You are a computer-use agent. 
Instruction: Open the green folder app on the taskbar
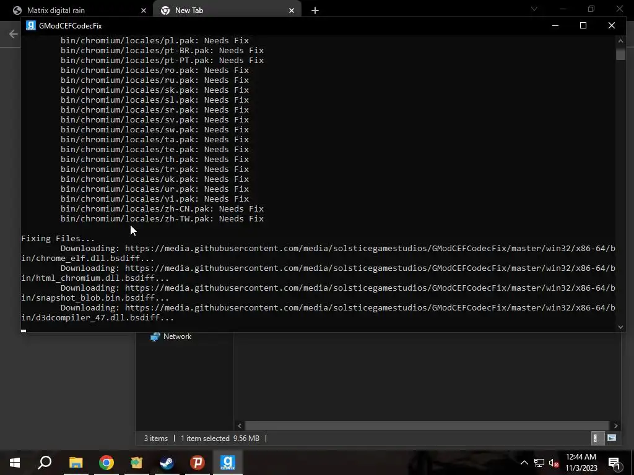pos(137,463)
